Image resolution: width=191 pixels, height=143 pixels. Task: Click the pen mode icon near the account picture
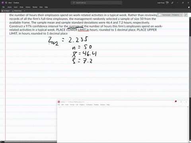pos(172,3)
